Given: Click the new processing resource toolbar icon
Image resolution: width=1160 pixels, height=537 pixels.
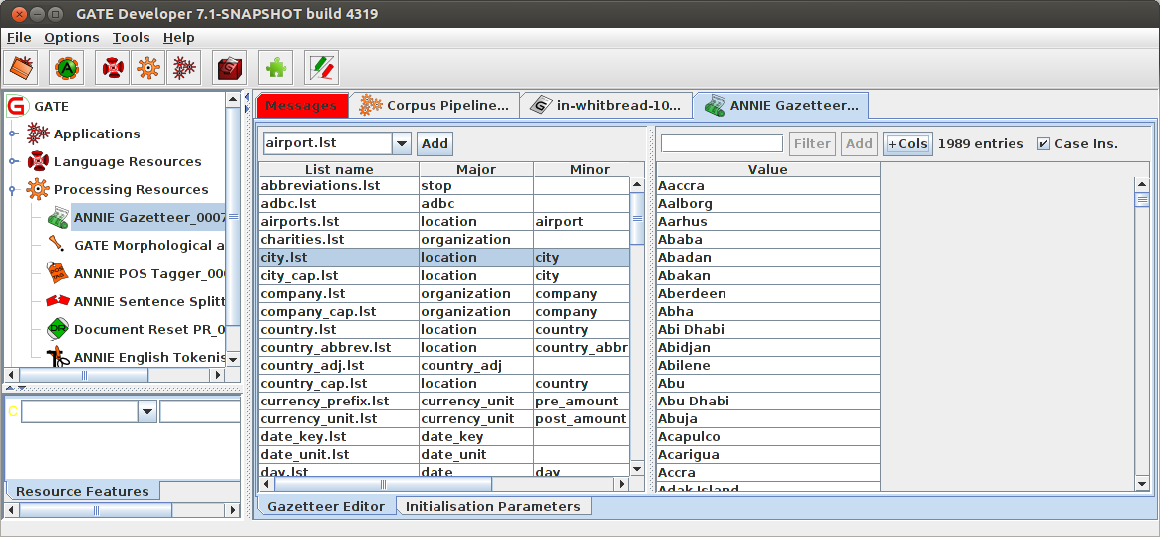Looking at the screenshot, I should pos(147,68).
